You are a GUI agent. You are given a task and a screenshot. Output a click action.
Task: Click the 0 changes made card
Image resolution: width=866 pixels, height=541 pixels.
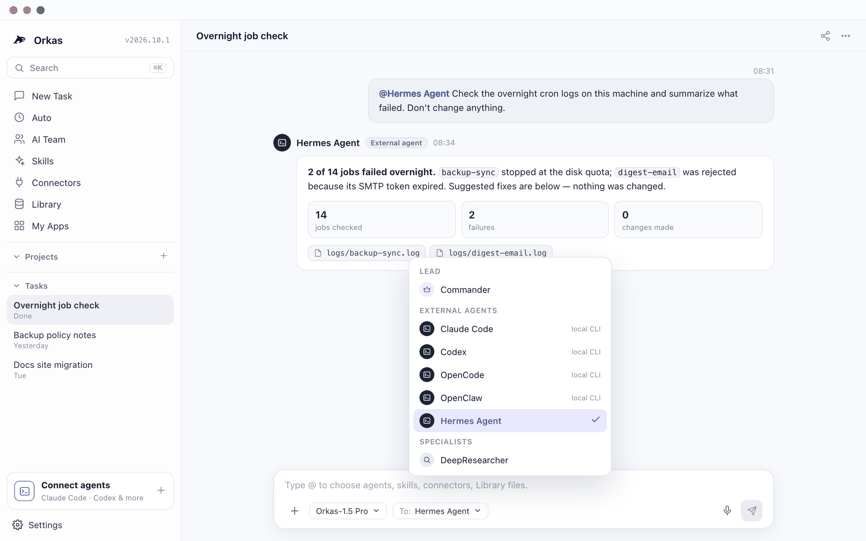[688, 219]
